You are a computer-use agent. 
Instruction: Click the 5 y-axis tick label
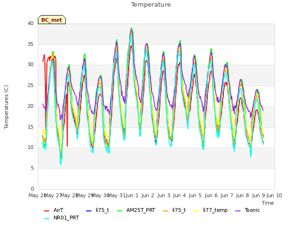[32, 168]
